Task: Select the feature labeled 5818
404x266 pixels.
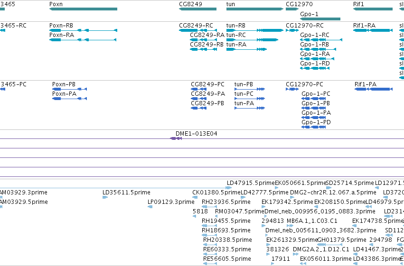Action: pyautogui.click(x=194, y=216)
